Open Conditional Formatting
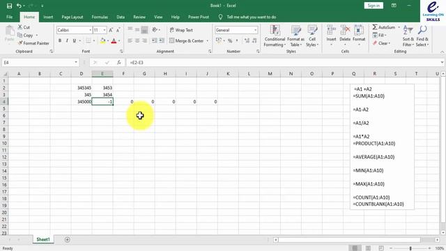 tap(275, 36)
